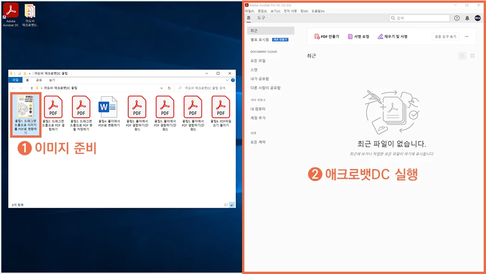
Task: Open the Acrobat 편집(E) menu
Action: point(262,11)
